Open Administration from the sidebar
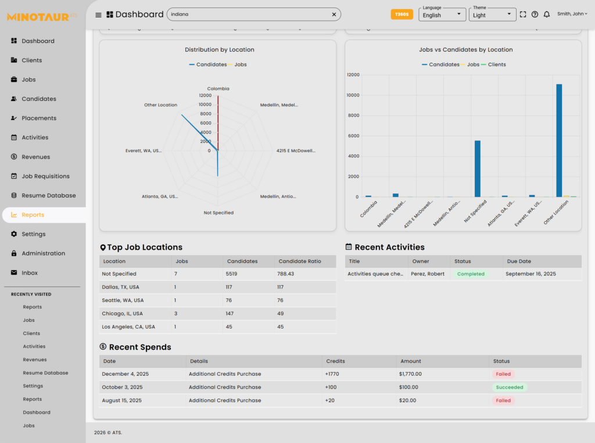The image size is (595, 443). point(43,254)
